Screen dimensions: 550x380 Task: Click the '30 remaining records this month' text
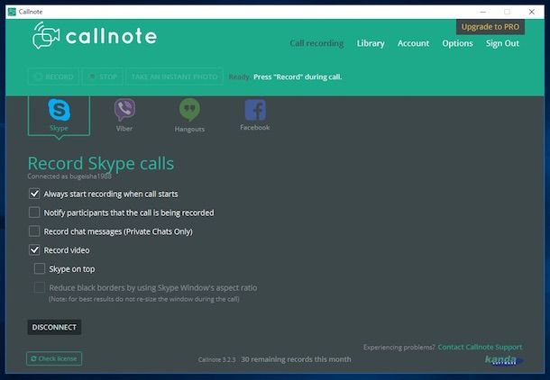(x=296, y=359)
